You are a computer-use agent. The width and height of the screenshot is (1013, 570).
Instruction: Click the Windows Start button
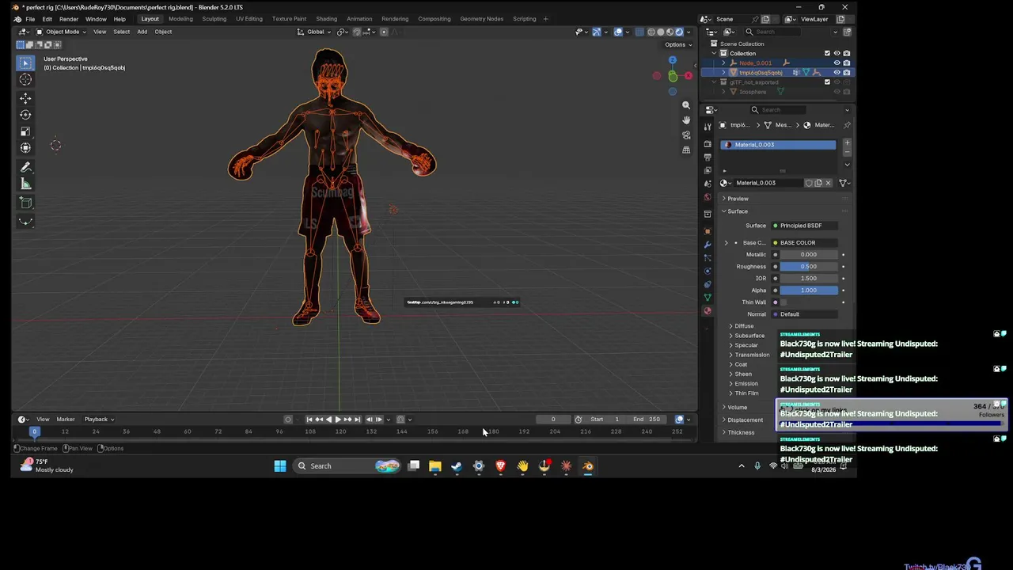280,466
